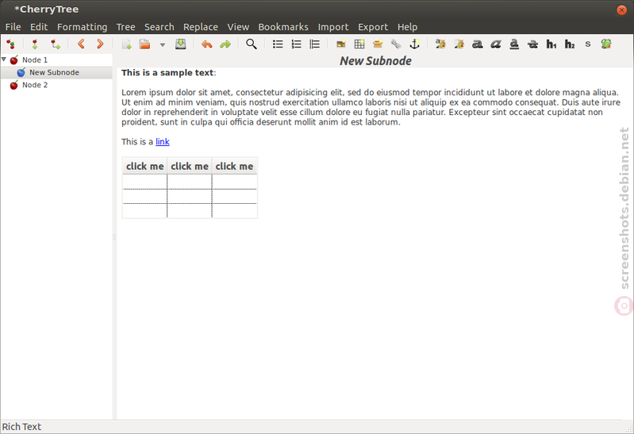Screen dimensions: 634x434
Task: Toggle underline text formatting
Action: click(x=514, y=44)
